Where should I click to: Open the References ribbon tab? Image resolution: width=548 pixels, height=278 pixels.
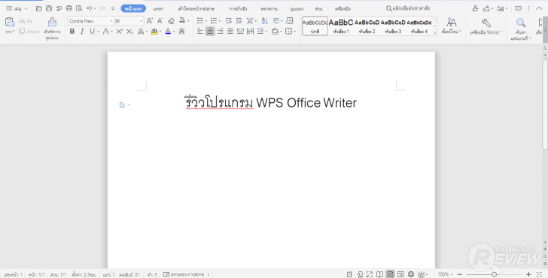coord(238,9)
